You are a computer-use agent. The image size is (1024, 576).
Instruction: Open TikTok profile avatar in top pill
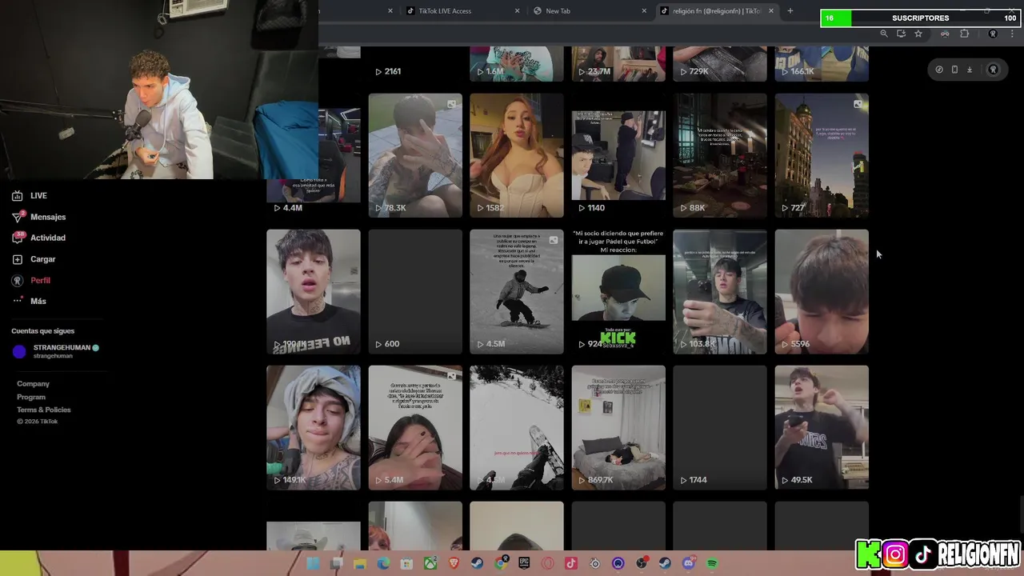point(993,70)
